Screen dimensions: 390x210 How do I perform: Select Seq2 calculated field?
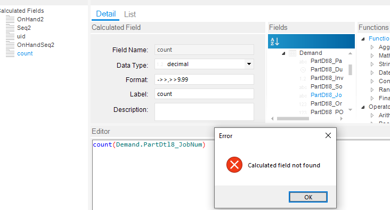pos(24,28)
